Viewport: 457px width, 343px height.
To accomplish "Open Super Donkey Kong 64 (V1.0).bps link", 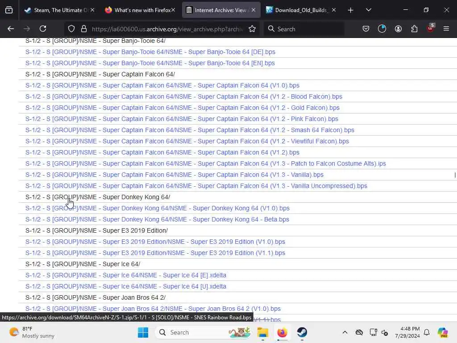I will [x=158, y=208].
